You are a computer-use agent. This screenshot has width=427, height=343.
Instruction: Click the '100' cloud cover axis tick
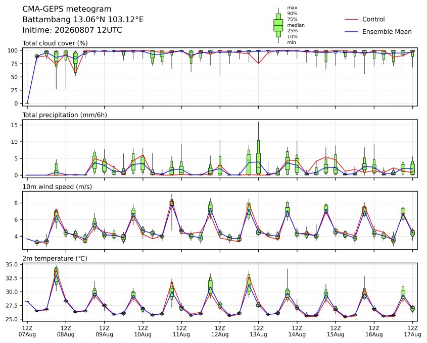pyautogui.click(x=13, y=50)
